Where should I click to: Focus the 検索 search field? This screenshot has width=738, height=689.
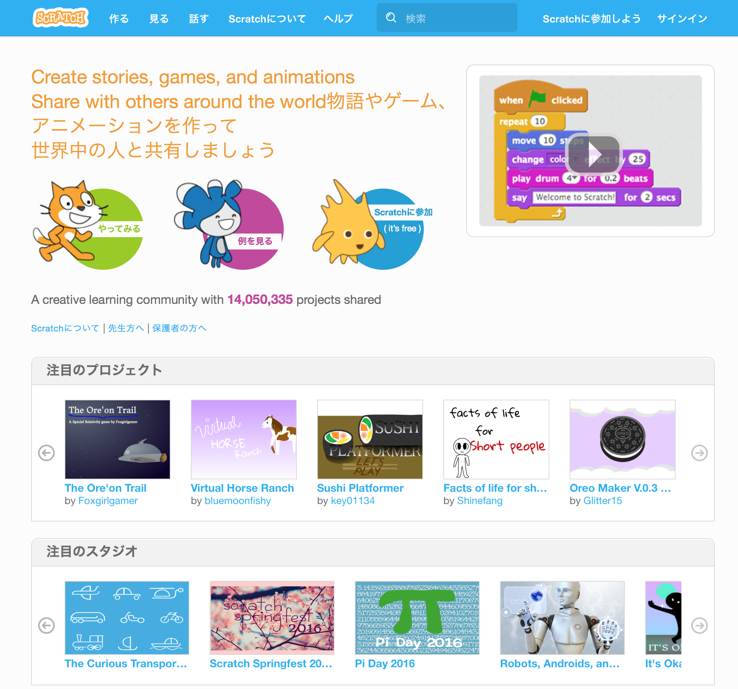click(x=447, y=17)
